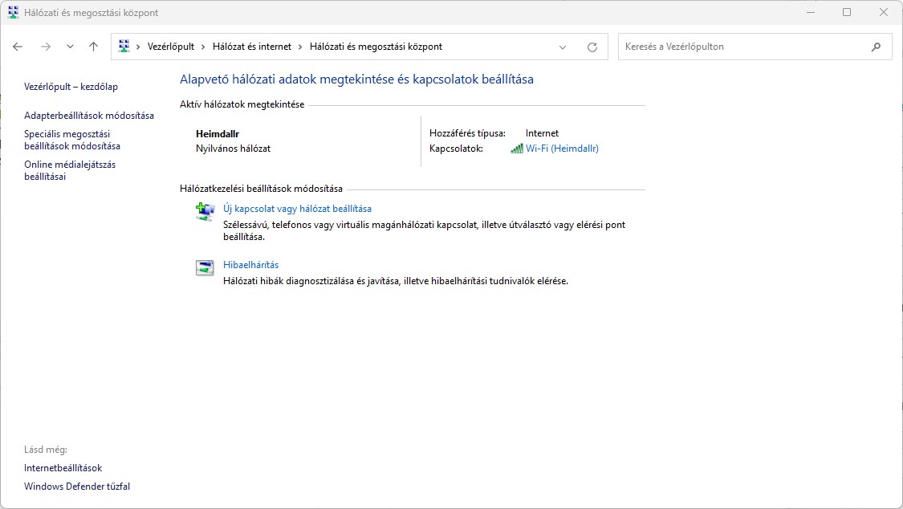Image resolution: width=903 pixels, height=509 pixels.
Task: Expand chevron after Hálózat és internet
Action: coord(300,47)
